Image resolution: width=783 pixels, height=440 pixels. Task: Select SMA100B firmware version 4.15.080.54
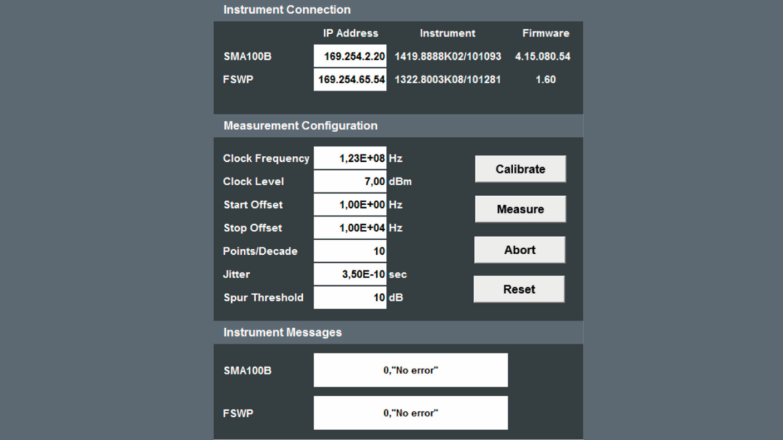pyautogui.click(x=543, y=56)
